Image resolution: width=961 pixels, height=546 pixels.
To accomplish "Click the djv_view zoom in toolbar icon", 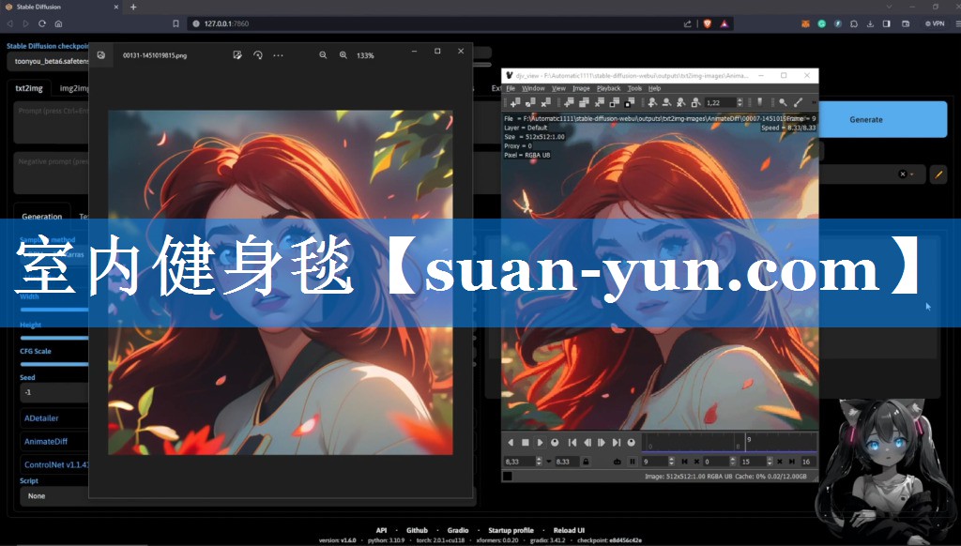I will [x=651, y=102].
